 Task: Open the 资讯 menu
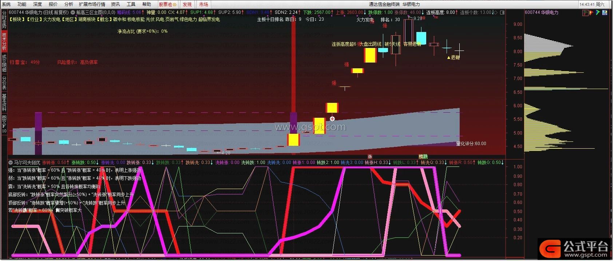click(x=115, y=4)
